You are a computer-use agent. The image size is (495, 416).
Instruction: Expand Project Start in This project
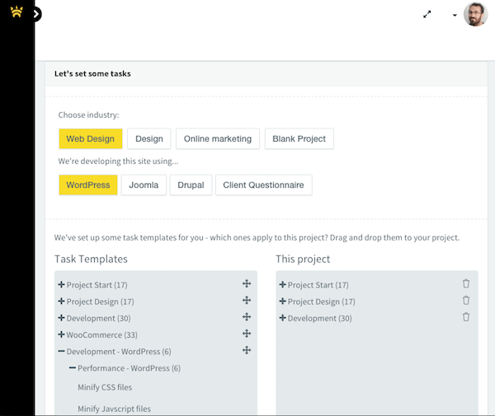[x=282, y=284]
